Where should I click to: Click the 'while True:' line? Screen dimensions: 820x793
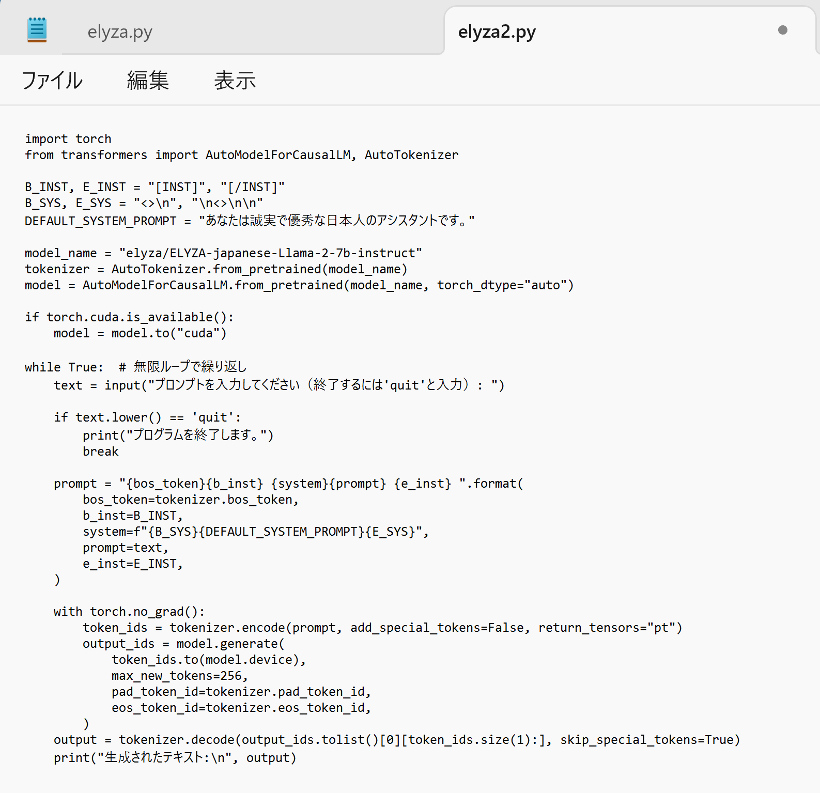click(x=136, y=367)
